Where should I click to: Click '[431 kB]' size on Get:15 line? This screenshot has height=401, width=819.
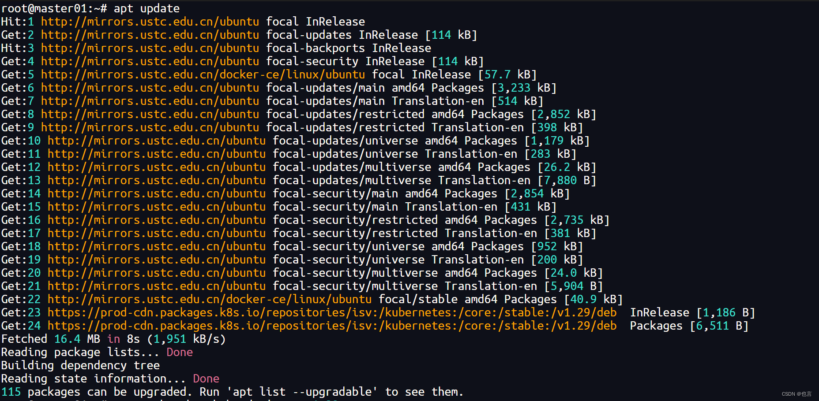tap(530, 207)
